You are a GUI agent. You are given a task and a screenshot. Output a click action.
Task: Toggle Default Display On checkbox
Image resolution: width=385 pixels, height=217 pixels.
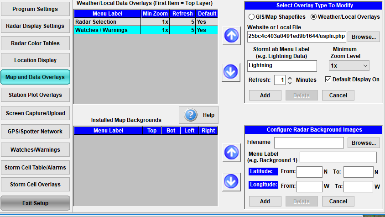[328, 79]
